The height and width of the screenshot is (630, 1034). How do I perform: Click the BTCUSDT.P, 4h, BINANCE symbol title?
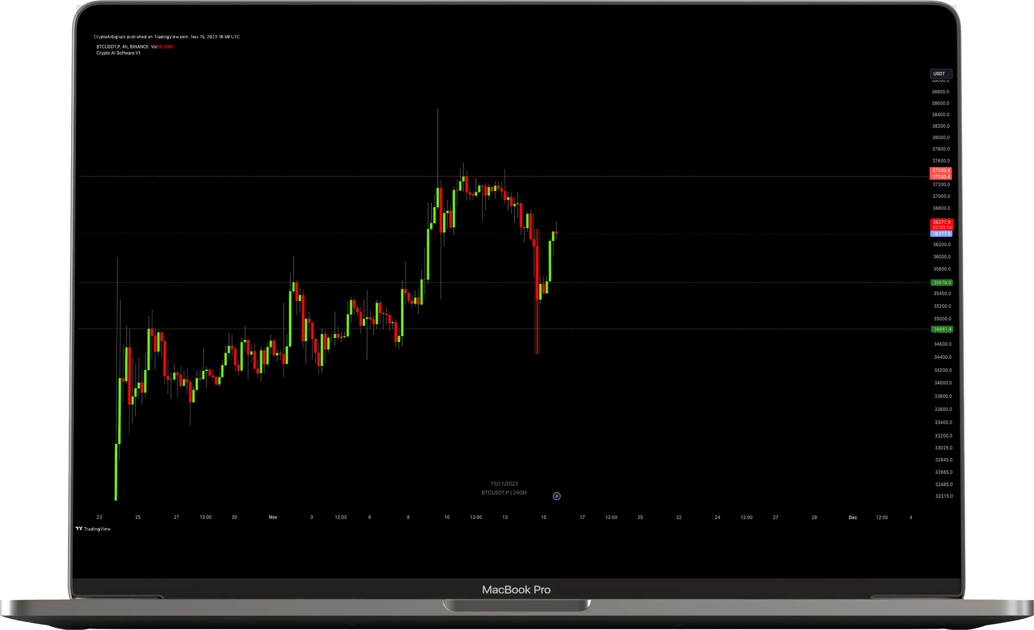point(122,47)
